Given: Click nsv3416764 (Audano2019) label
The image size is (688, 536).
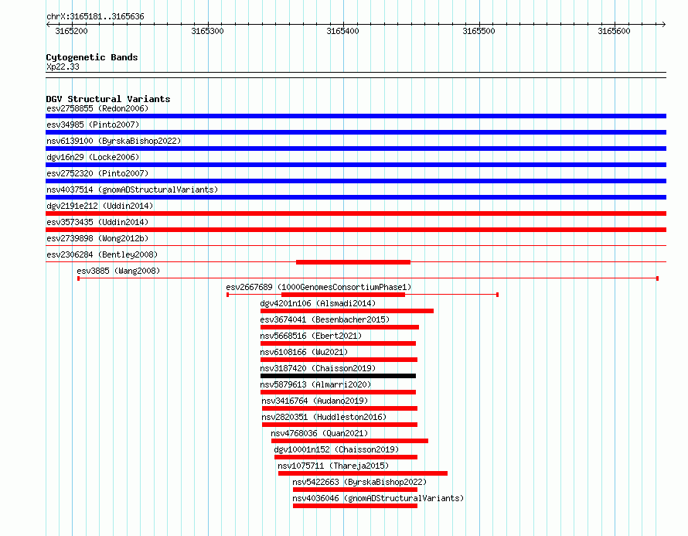Looking at the screenshot, I should [315, 401].
